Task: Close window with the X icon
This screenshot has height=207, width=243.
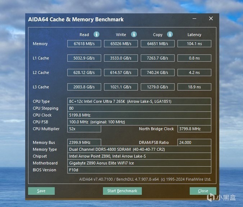Action: point(211,18)
